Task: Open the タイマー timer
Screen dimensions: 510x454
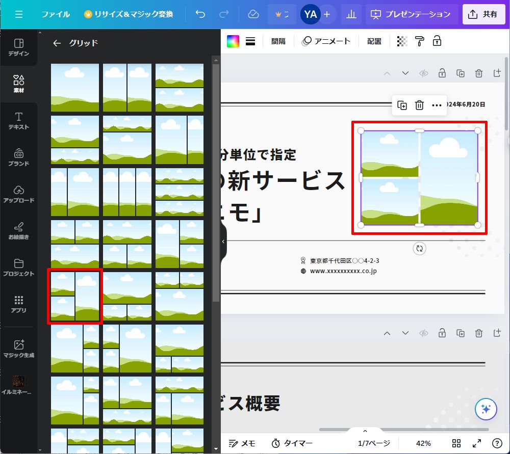Action: (292, 443)
